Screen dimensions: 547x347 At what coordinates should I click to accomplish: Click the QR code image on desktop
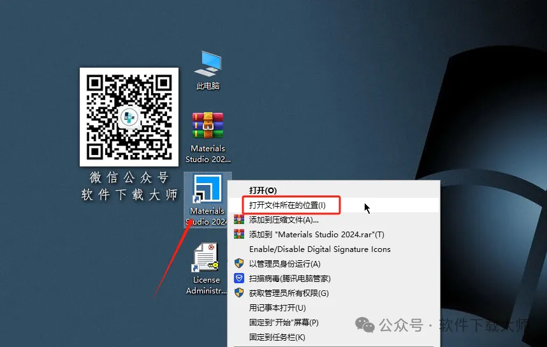pos(129,117)
